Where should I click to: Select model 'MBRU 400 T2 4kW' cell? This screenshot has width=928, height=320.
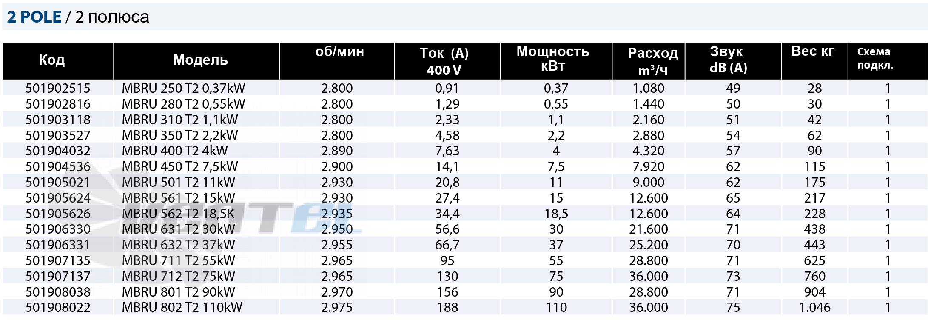pos(175,151)
